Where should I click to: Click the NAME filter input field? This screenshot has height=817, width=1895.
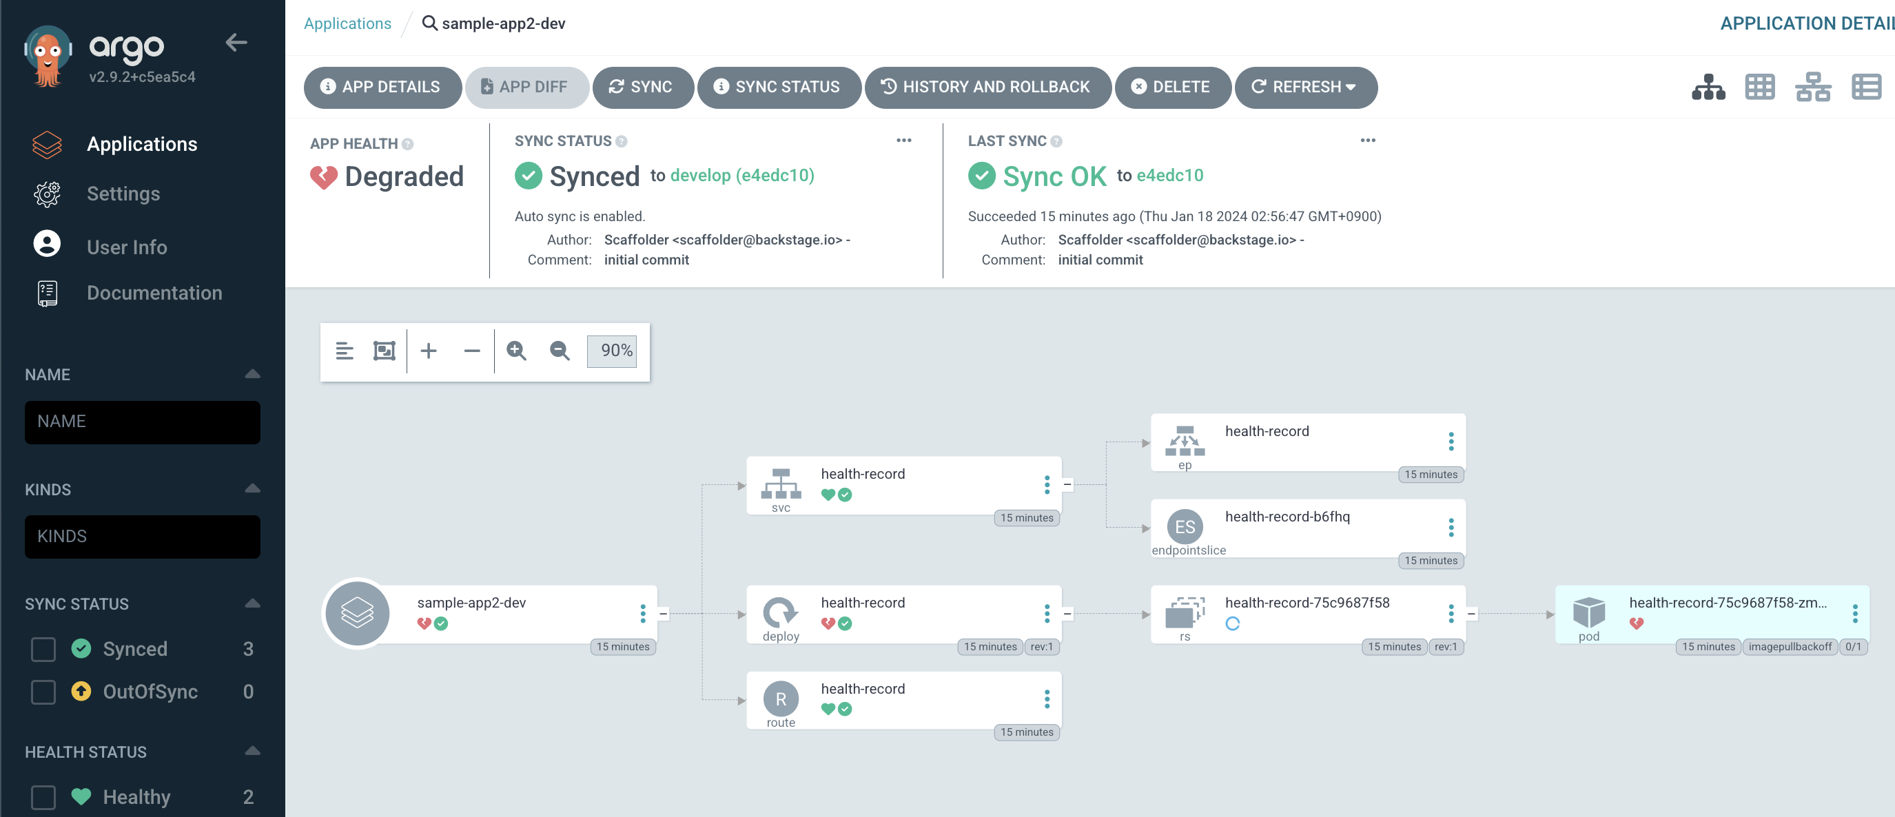click(142, 422)
